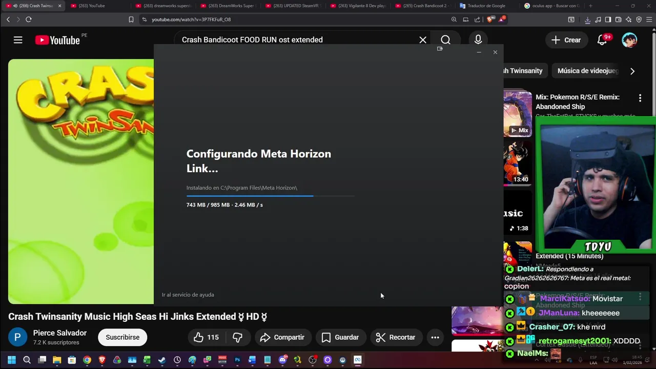Open Pierce Salvador channel avatar

click(17, 337)
